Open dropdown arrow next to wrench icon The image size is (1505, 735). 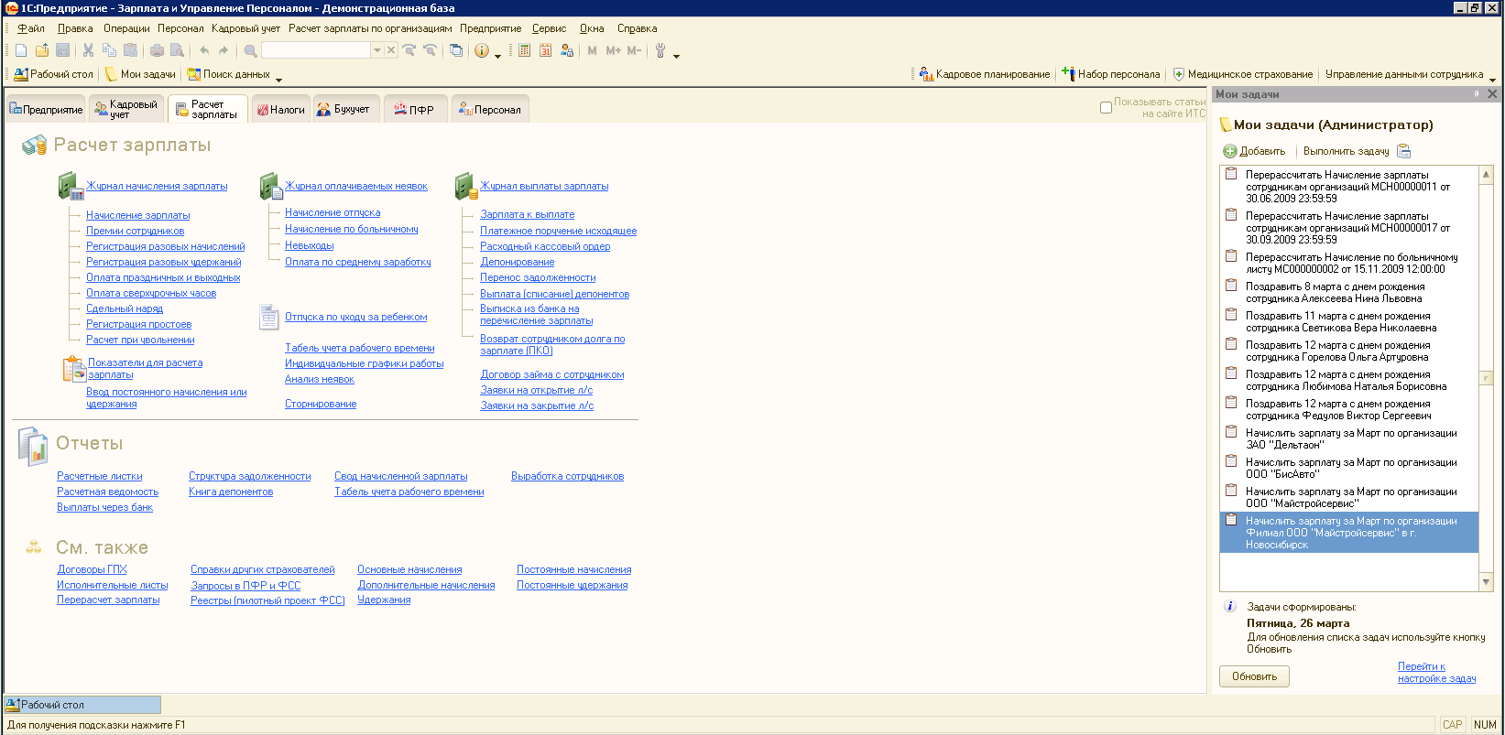click(x=676, y=55)
